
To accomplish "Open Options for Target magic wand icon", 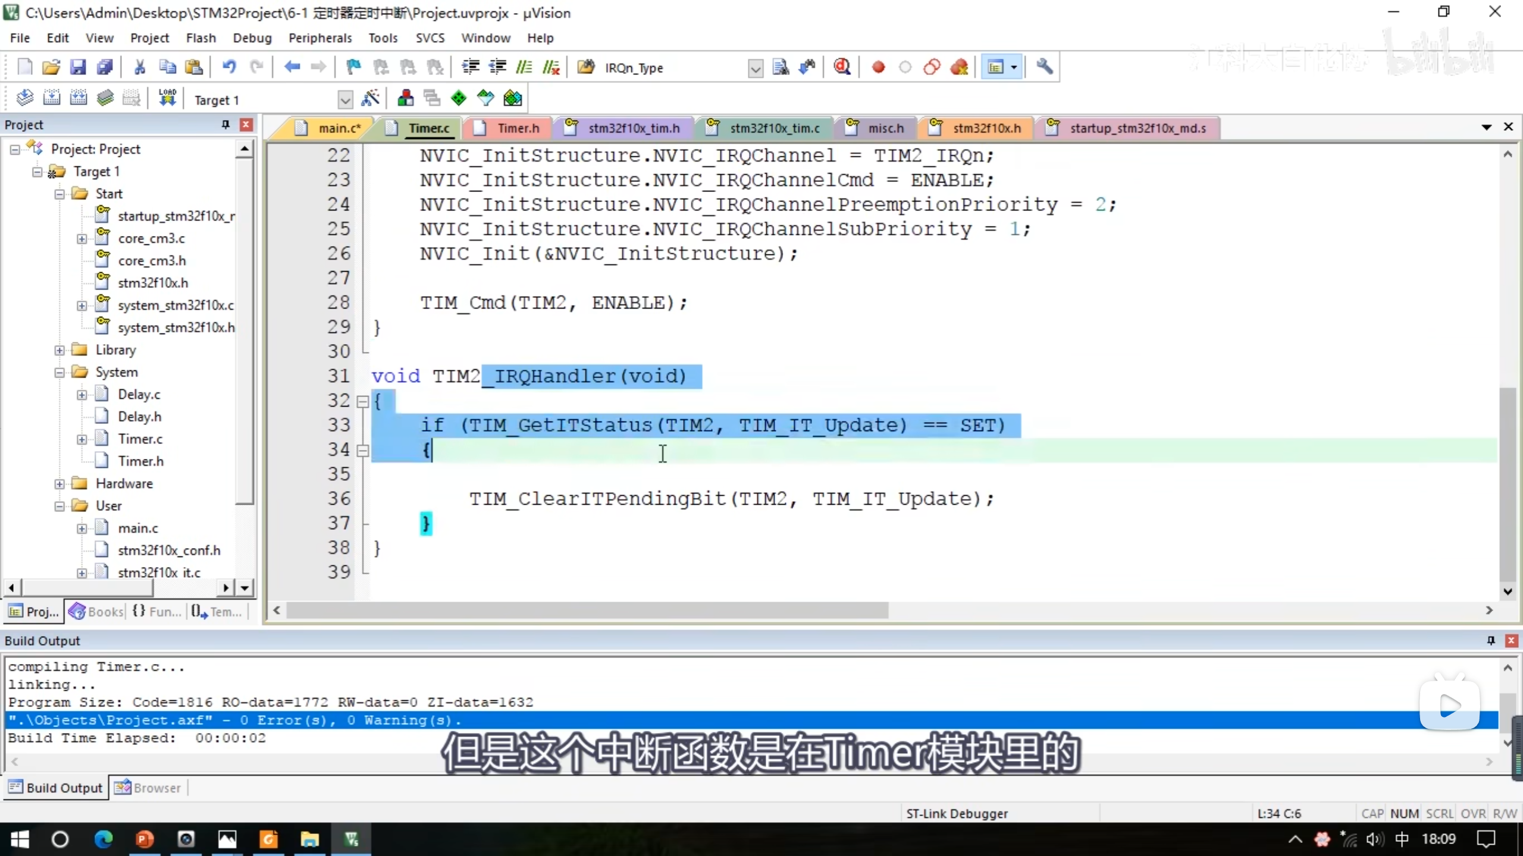I will 370,98.
